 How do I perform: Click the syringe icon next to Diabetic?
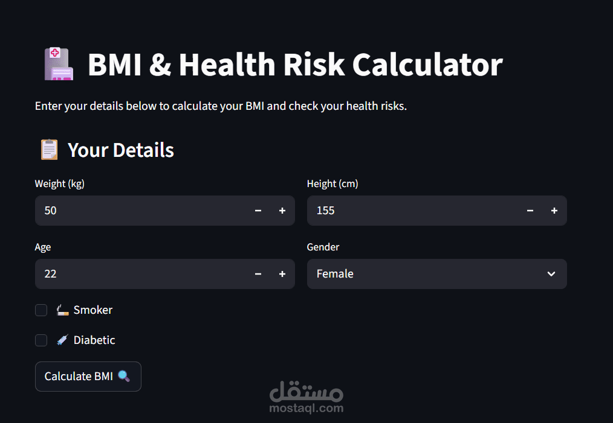(62, 340)
